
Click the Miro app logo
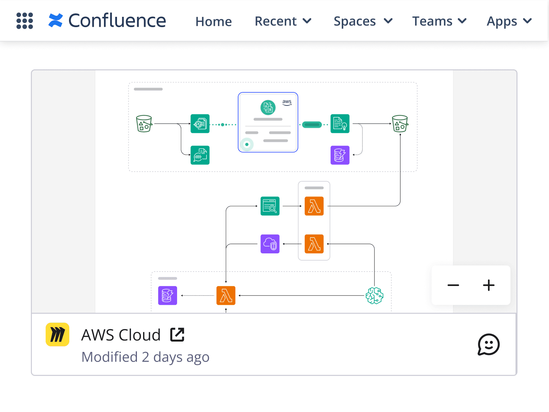pos(57,334)
